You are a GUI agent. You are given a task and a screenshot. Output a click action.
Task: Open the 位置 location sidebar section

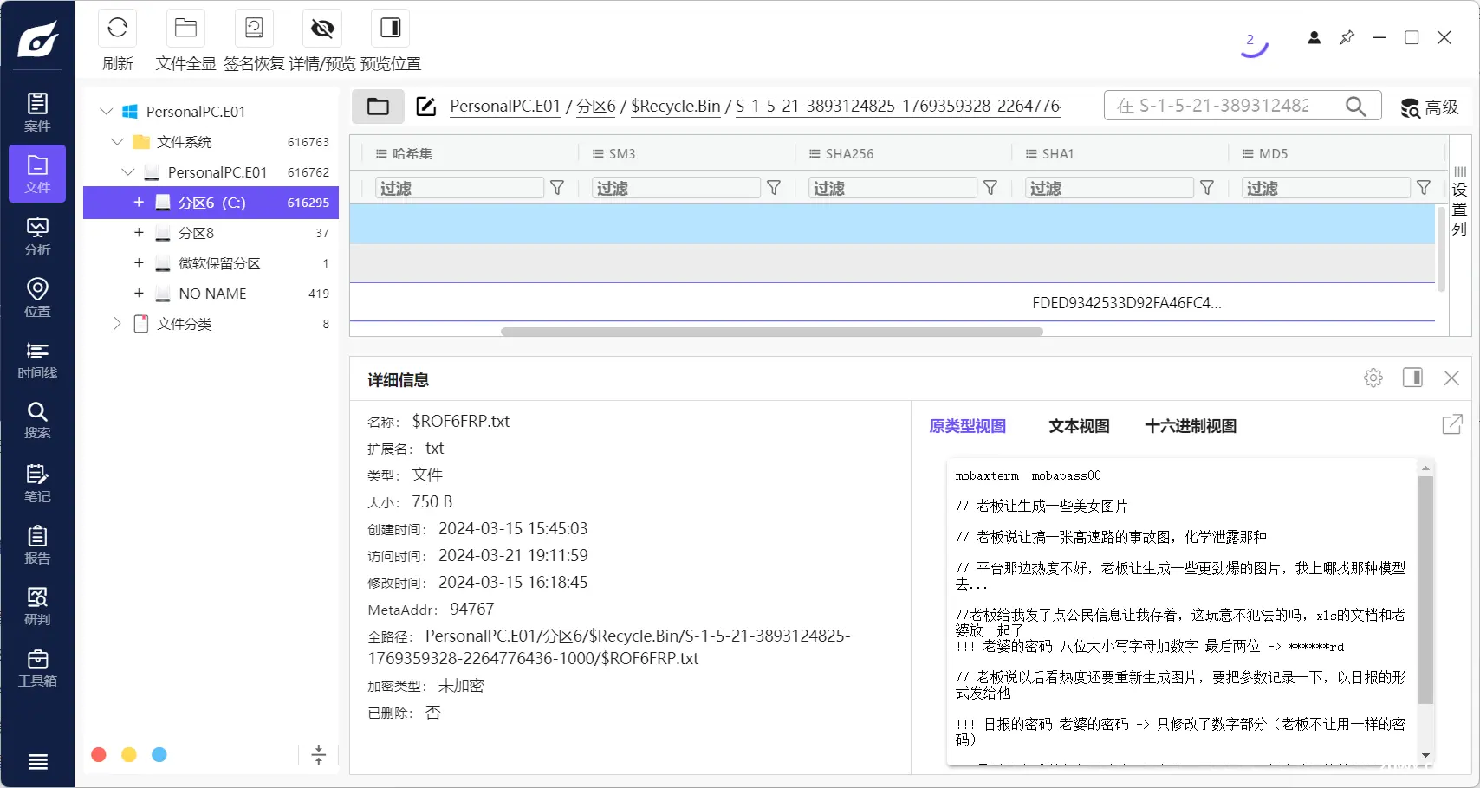37,298
